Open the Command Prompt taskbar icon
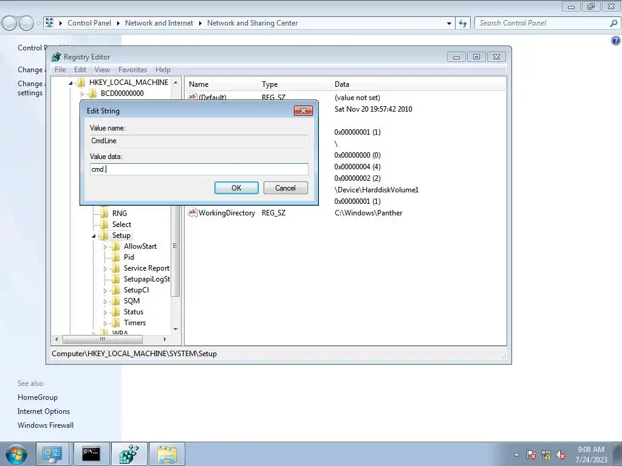The image size is (622, 466). coord(92,454)
